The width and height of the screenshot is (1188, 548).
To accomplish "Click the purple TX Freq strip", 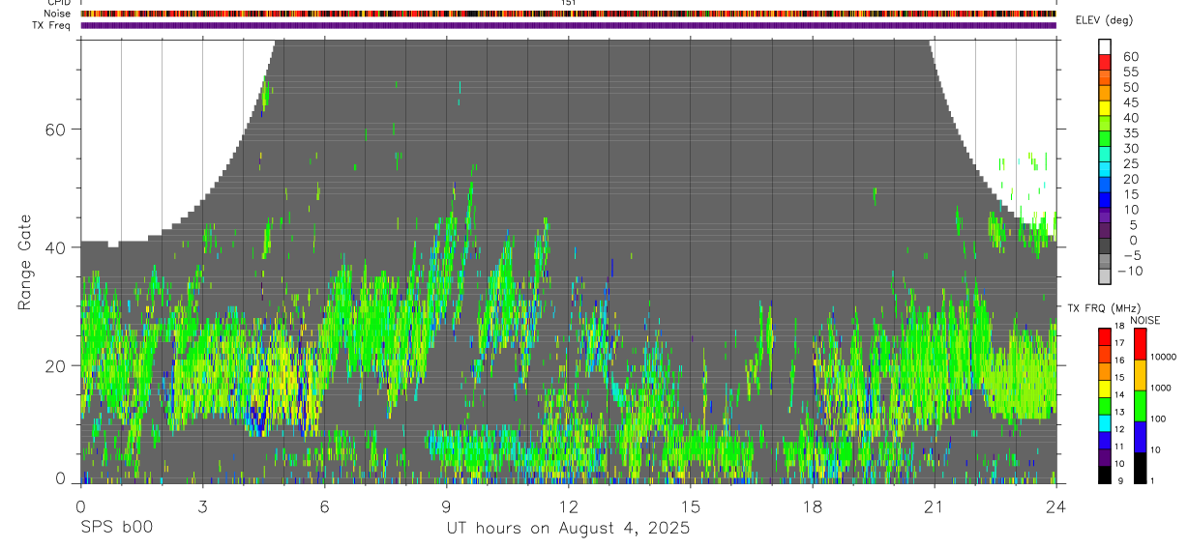I will 568,25.
